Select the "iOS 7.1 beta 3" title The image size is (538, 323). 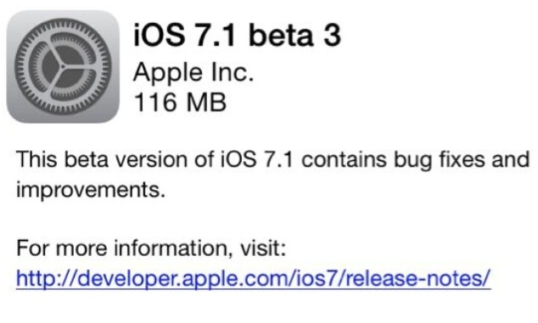(237, 35)
